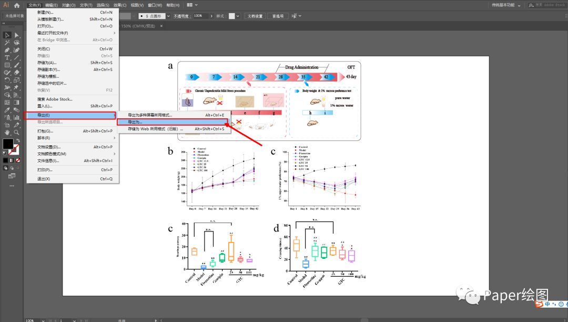Screen dimensions: 568x322
Task: Click the 首选项 button
Action: pos(278,16)
